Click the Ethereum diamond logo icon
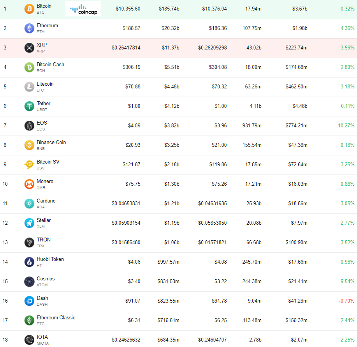 [29, 28]
